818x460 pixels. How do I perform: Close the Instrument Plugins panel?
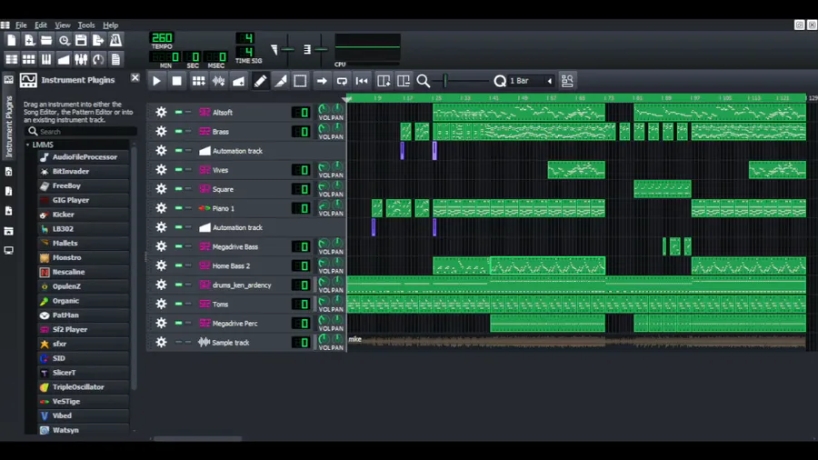point(135,77)
